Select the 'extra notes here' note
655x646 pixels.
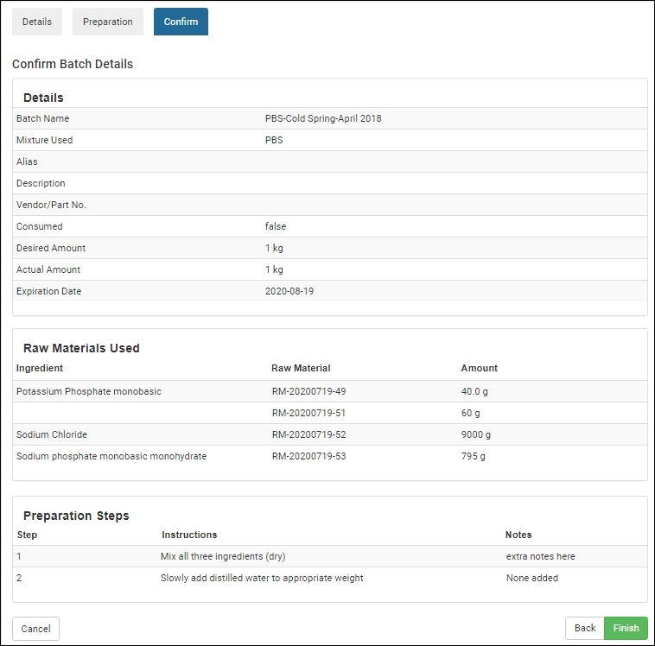(x=540, y=556)
